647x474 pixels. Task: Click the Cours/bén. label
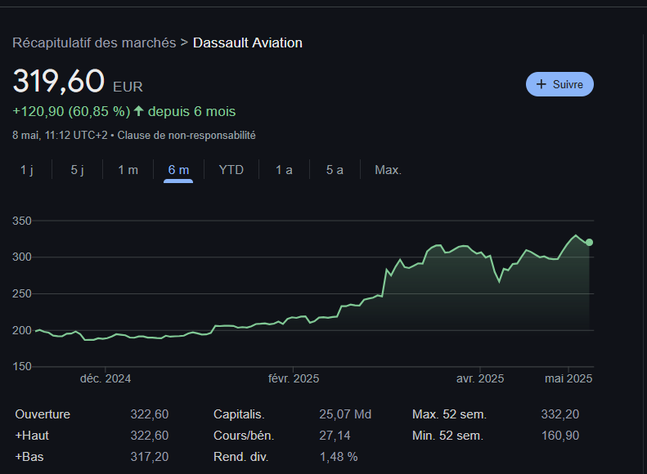click(244, 436)
